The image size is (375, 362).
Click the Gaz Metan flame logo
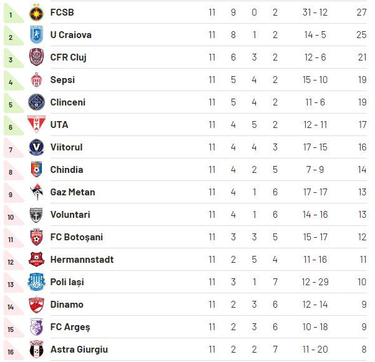click(36, 192)
